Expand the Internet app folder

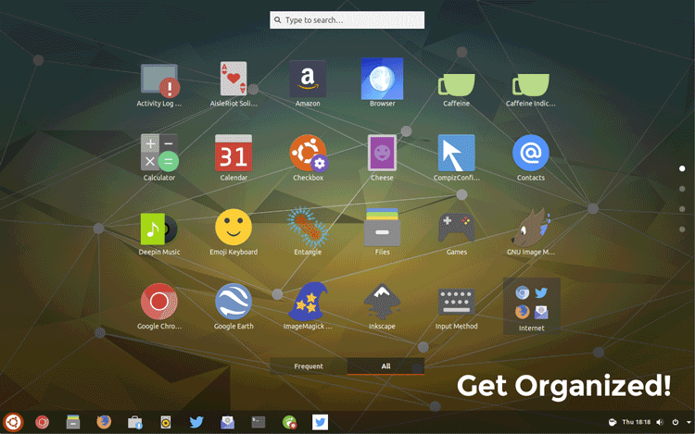tap(531, 304)
